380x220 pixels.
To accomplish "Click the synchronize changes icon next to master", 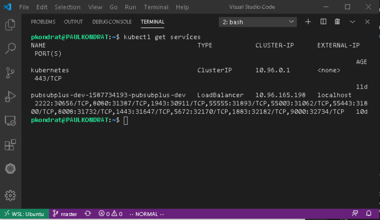I will point(88,214).
